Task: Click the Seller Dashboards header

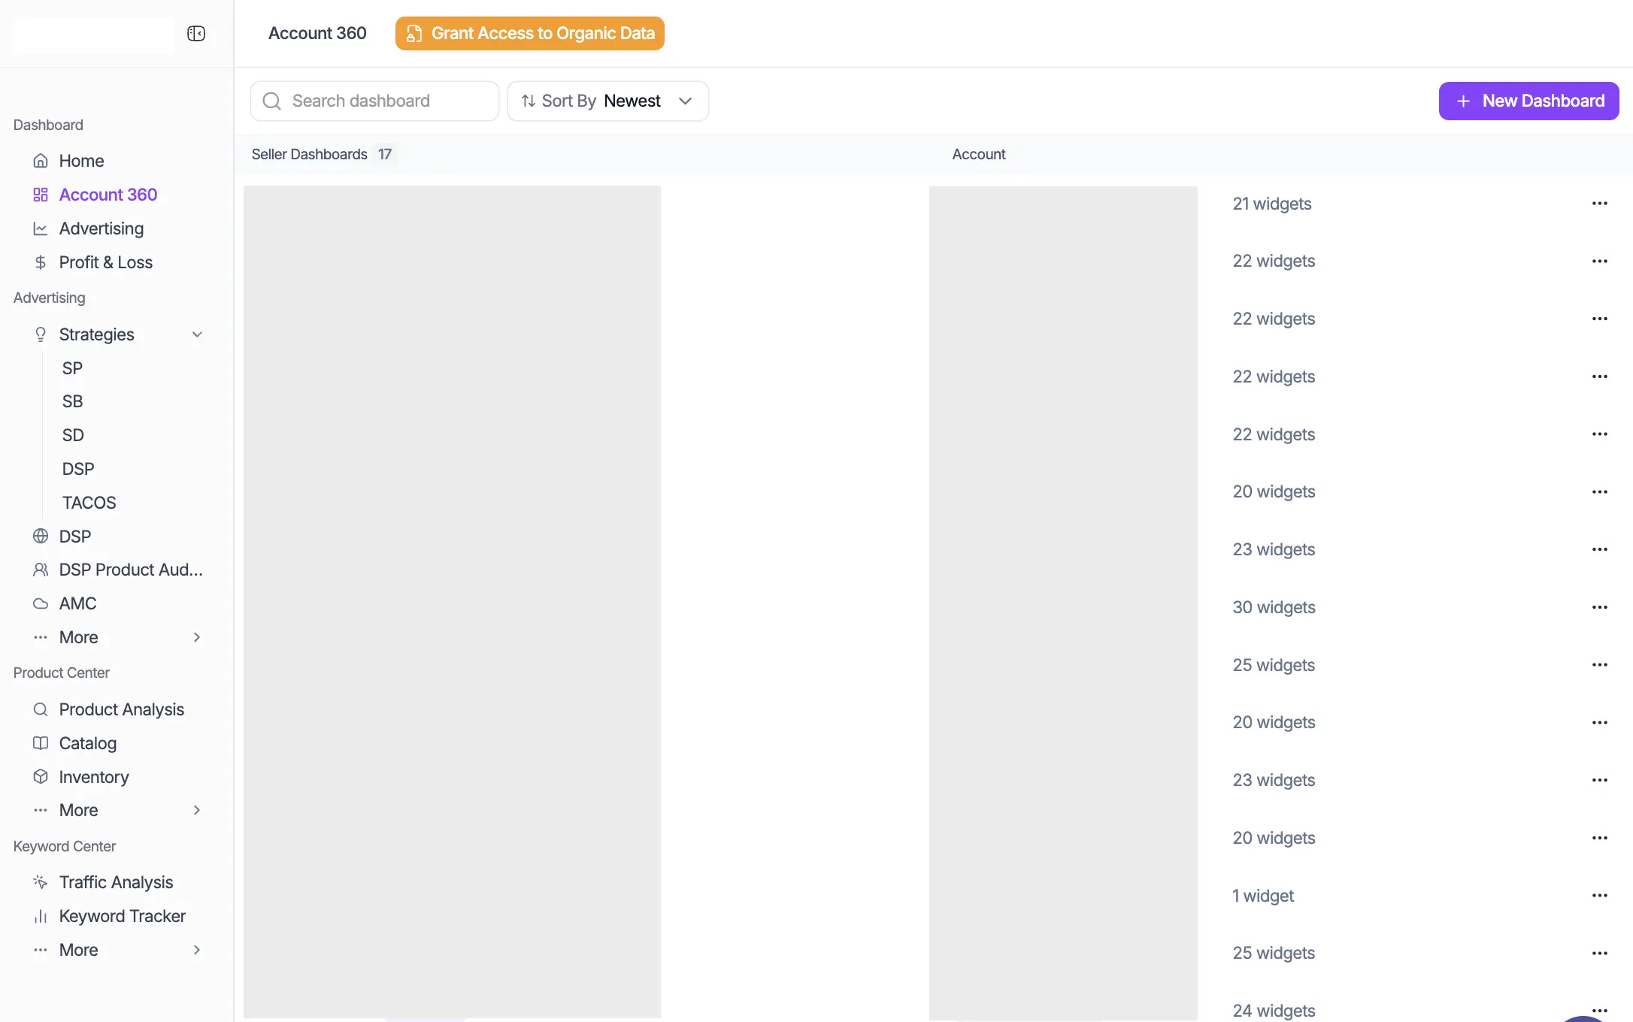Action: tap(309, 154)
